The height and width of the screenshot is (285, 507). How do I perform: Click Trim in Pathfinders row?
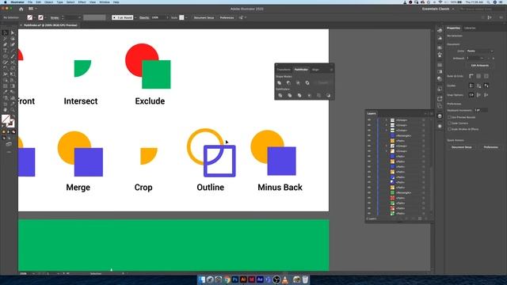point(290,95)
